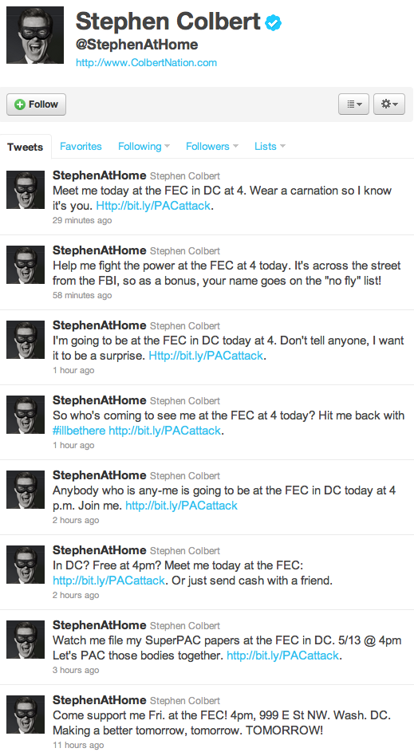Switch to the Favorites tab

pyautogui.click(x=81, y=147)
